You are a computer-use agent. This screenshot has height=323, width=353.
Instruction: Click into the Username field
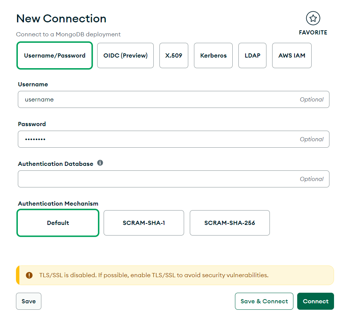tap(159, 100)
